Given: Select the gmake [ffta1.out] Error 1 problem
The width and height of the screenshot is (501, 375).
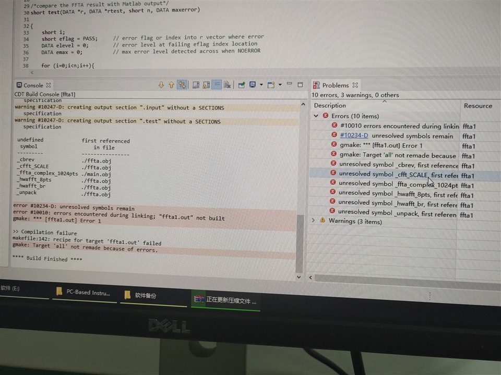Looking at the screenshot, I should (381, 145).
